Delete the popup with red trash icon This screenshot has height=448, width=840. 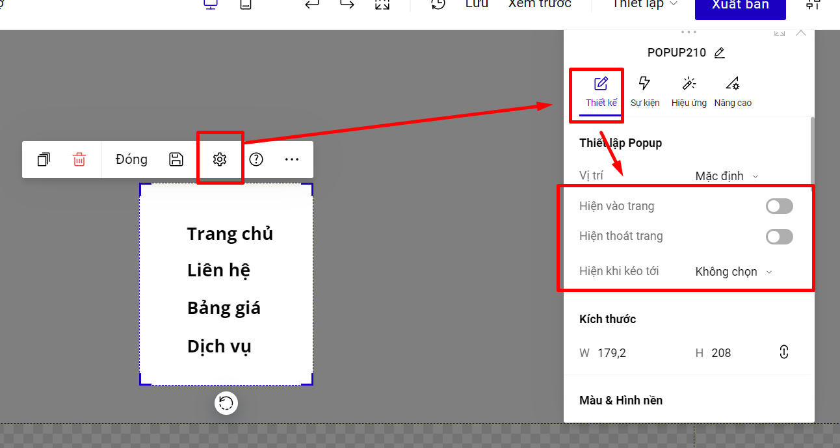79,159
